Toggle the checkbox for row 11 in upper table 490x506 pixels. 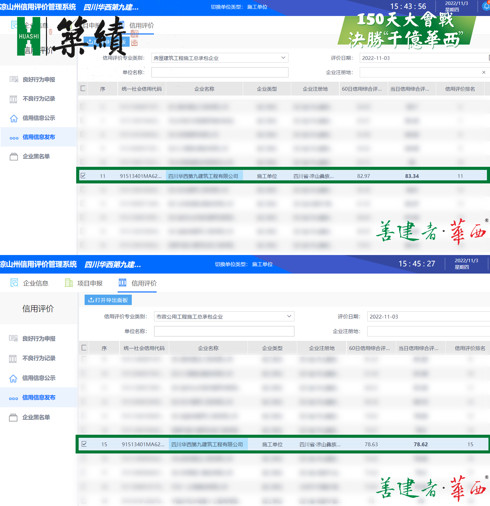83,176
